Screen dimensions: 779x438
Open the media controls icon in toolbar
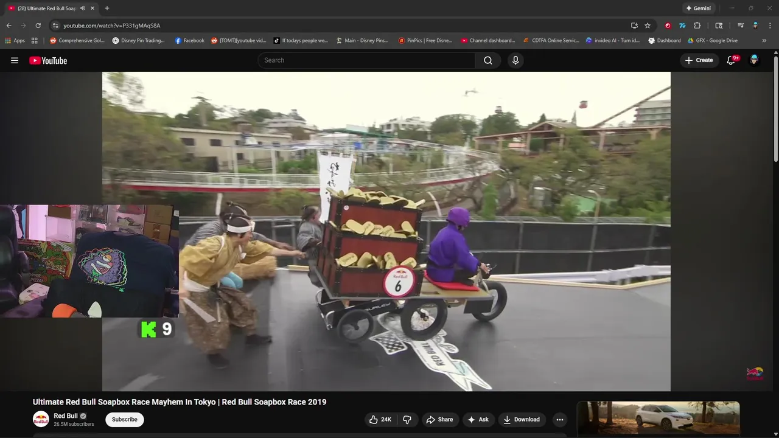point(741,26)
